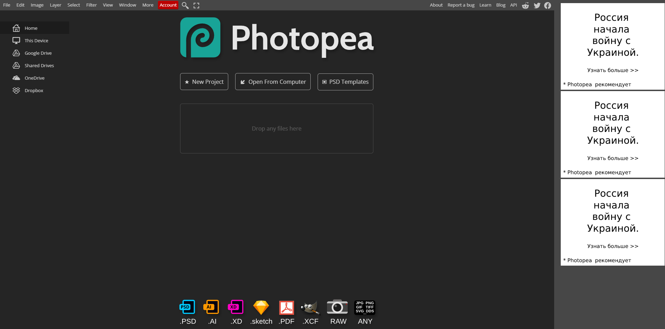
Task: Select Home in the sidebar
Action: tap(35, 28)
